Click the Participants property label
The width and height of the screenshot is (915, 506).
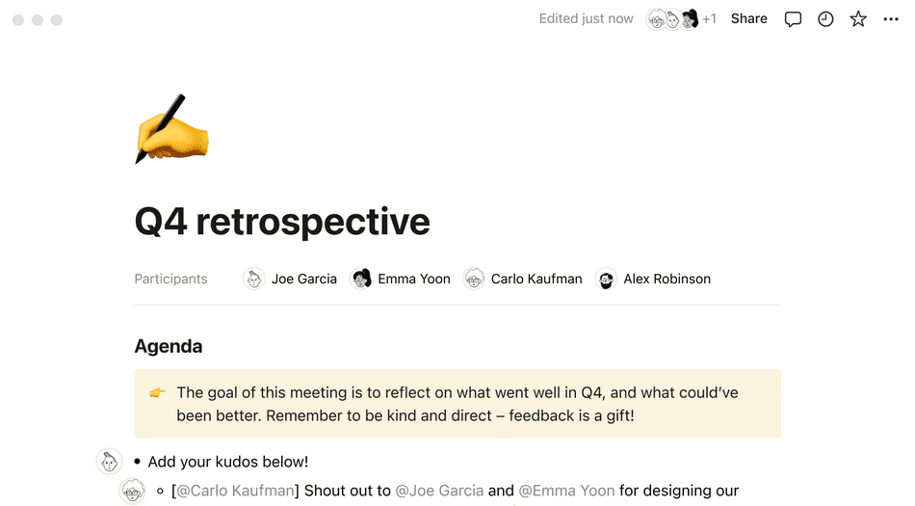pos(170,280)
